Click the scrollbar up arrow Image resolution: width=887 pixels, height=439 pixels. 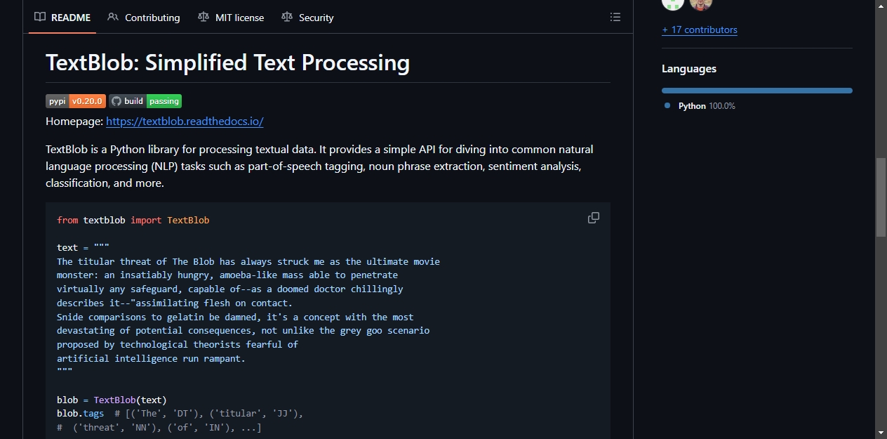pyautogui.click(x=881, y=6)
